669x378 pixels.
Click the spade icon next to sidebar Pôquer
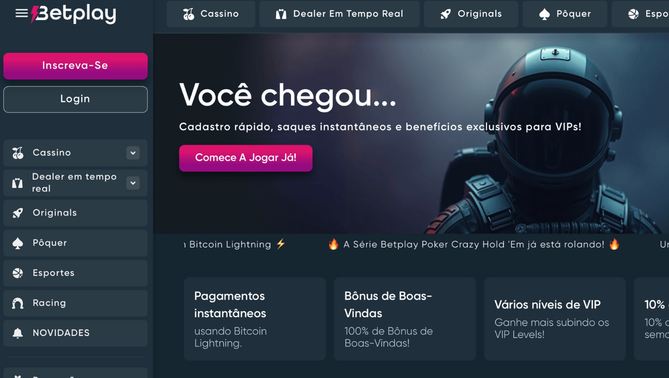point(18,243)
